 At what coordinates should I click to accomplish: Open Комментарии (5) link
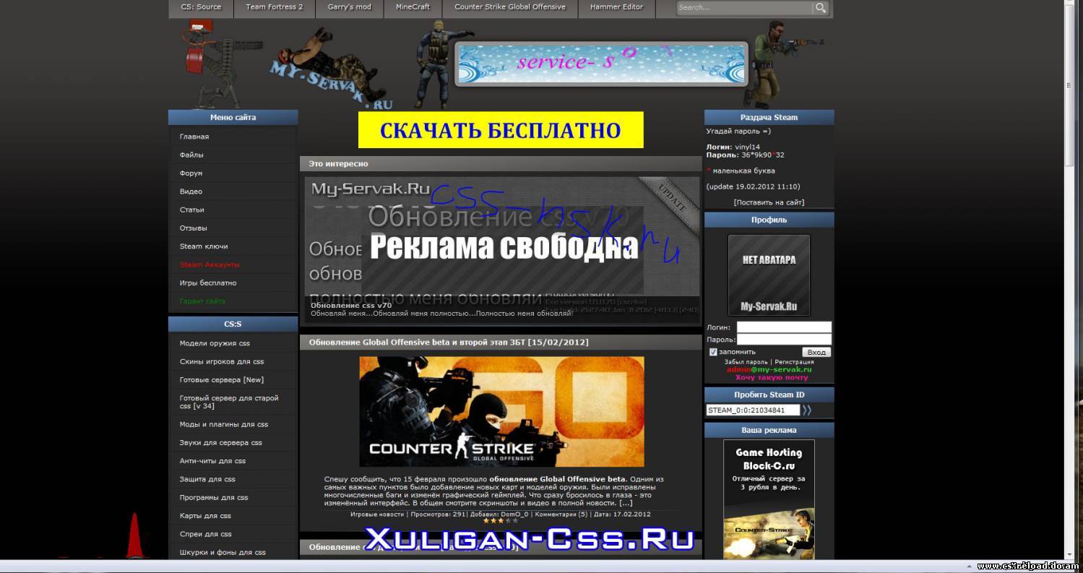[561, 514]
